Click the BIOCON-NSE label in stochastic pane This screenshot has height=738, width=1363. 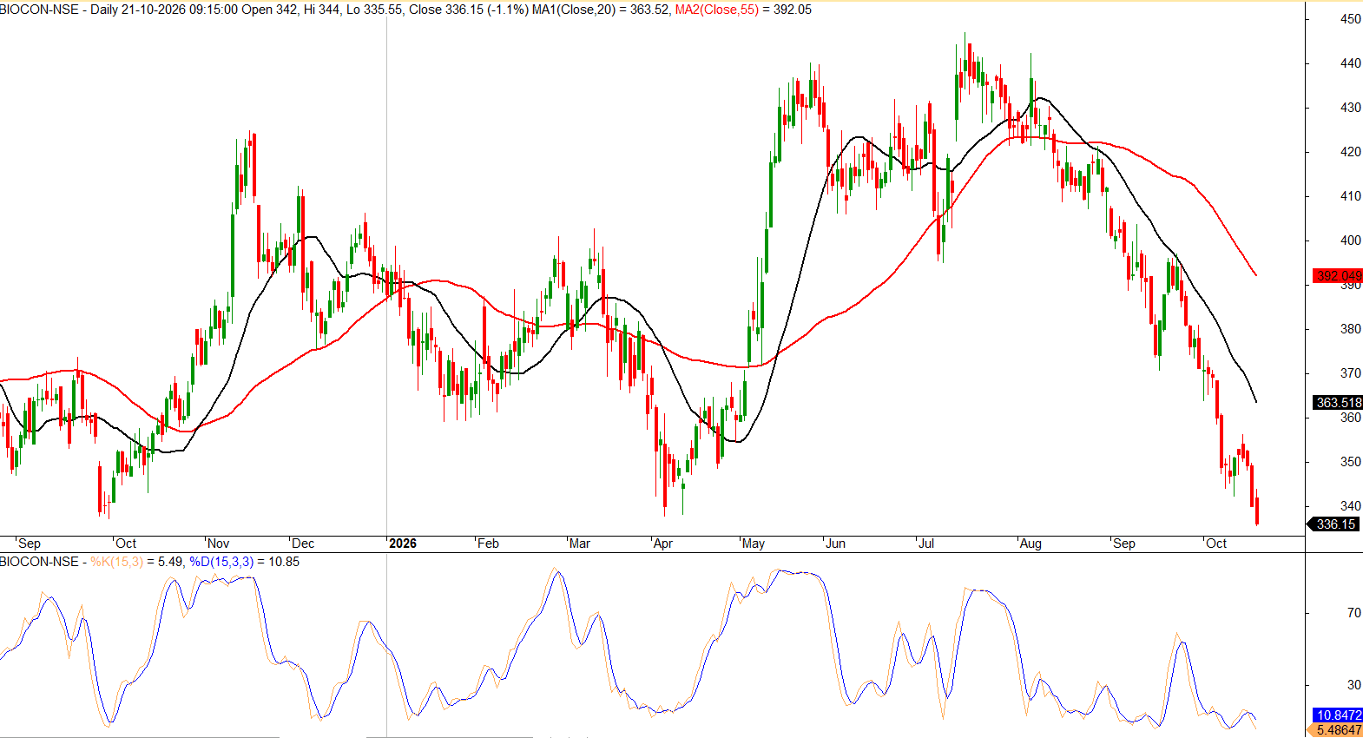tap(39, 562)
